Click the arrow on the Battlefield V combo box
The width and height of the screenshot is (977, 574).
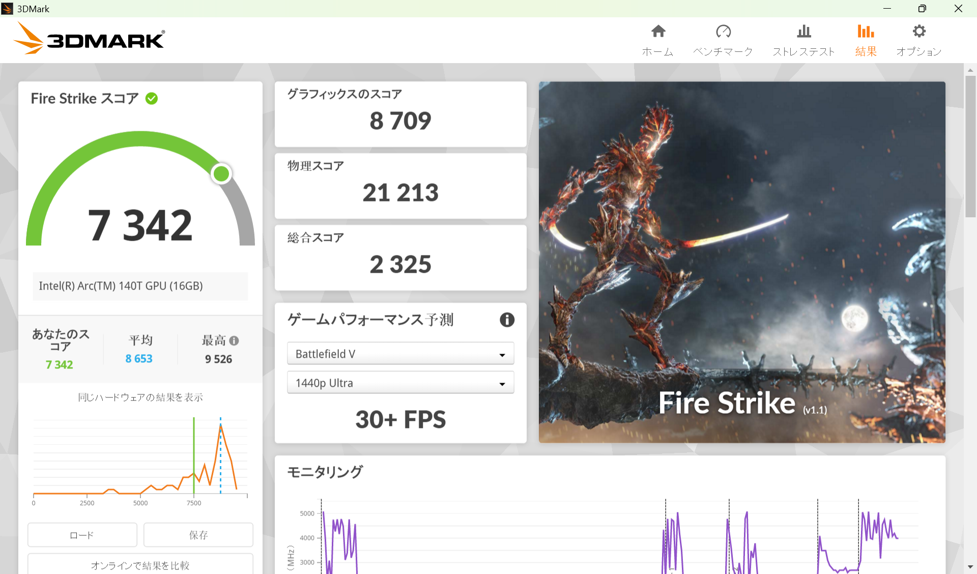[x=502, y=355]
